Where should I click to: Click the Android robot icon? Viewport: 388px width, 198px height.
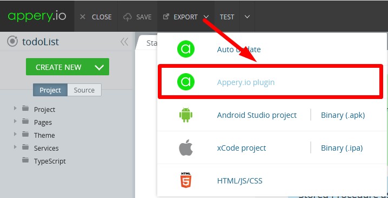[x=186, y=115]
